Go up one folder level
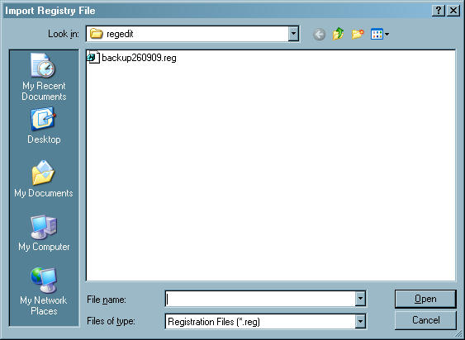This screenshot has height=340, width=465. pos(338,34)
